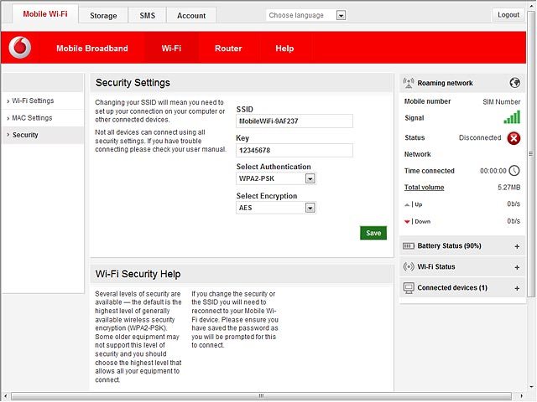Viewport: 537px width, 402px height.
Task: Open the Total volume link
Action: pyautogui.click(x=424, y=188)
